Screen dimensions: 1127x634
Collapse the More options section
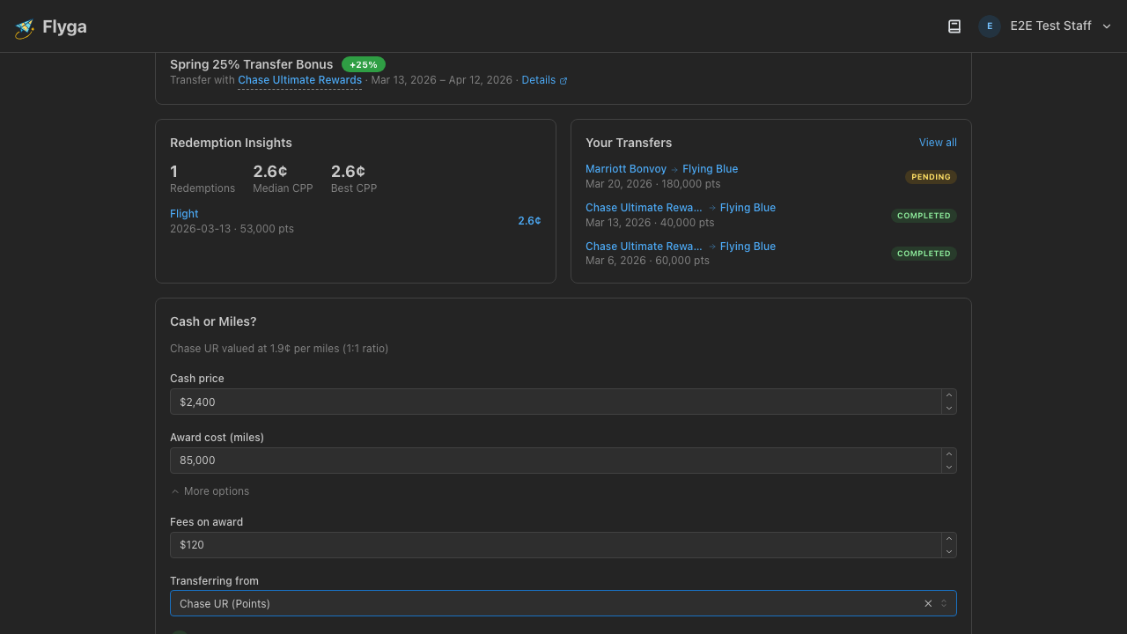(x=210, y=491)
